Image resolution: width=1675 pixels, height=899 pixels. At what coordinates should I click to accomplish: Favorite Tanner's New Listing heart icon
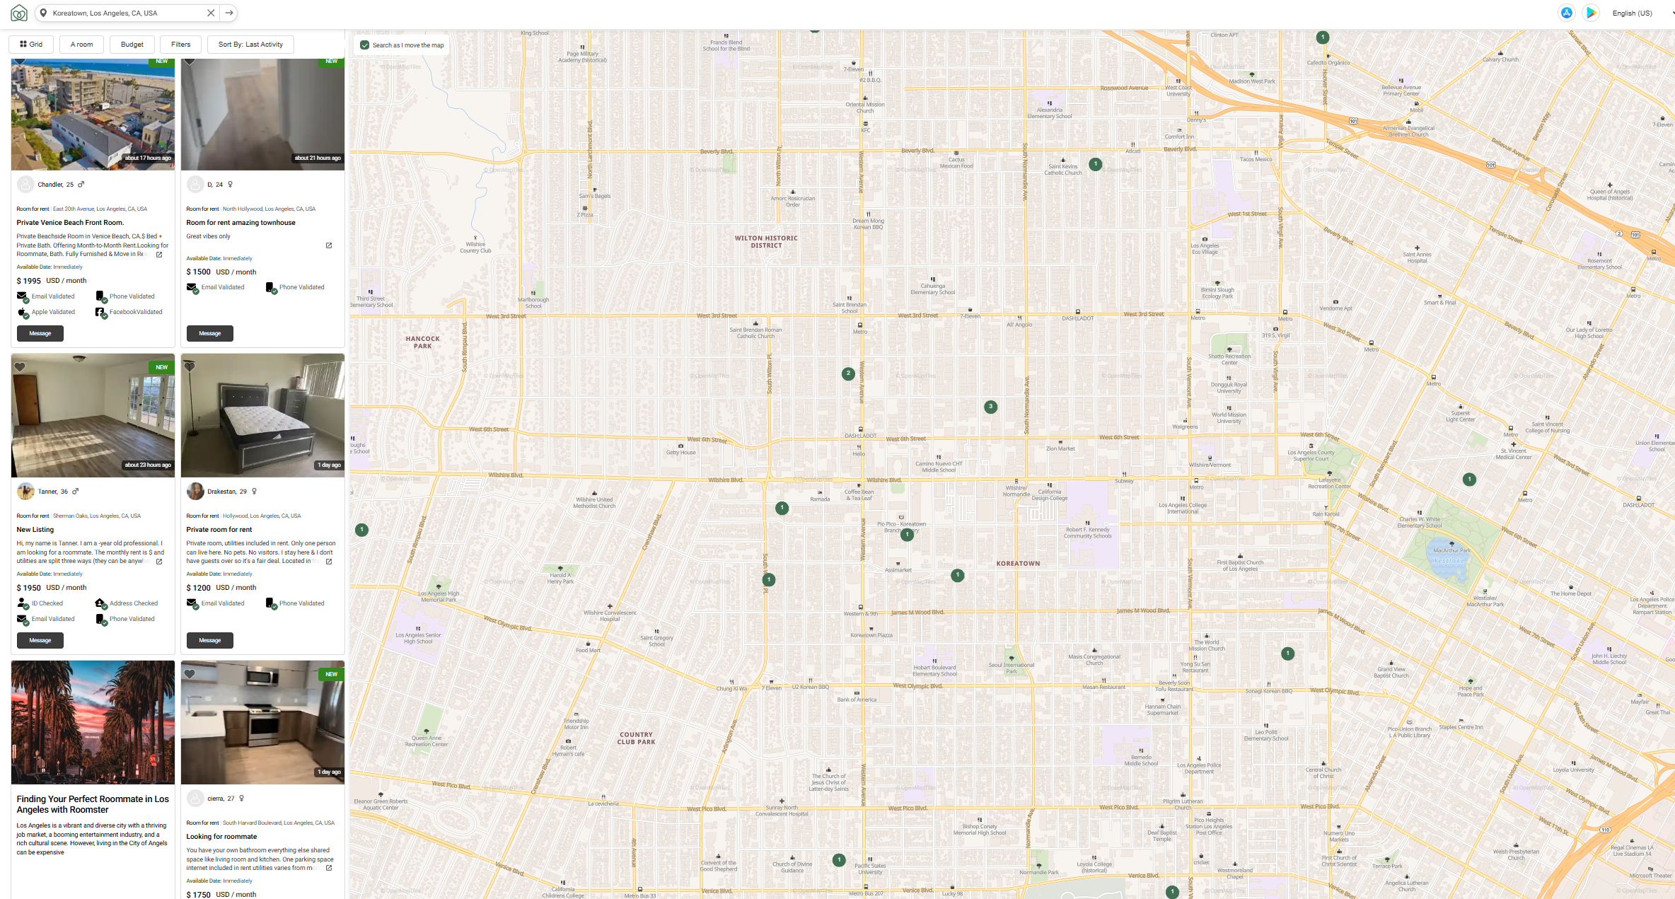click(20, 367)
